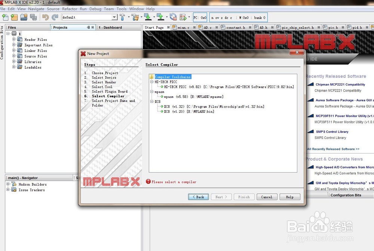
Task: Minimize the Projects panel with arrow icon
Action: click(x=88, y=27)
